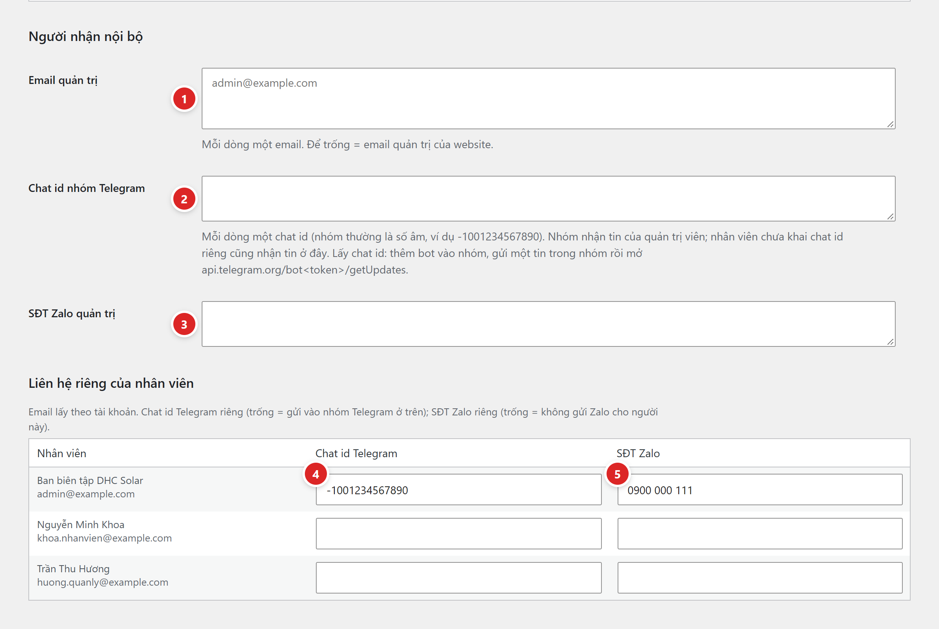The height and width of the screenshot is (629, 939).
Task: Click resize handle of Telegram chat id textarea
Action: click(x=891, y=217)
